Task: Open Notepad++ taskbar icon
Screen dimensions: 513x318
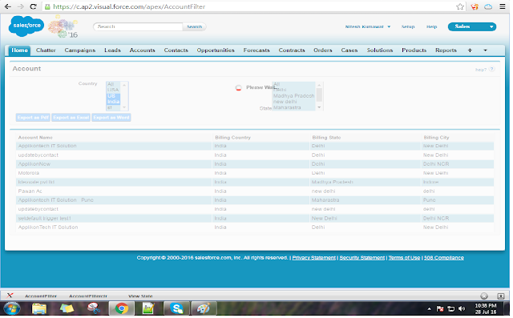Action: tap(148, 308)
